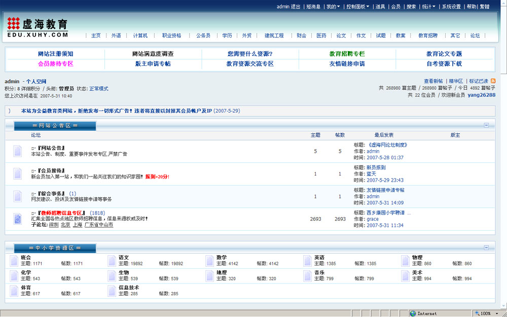Open the 我的 dropdown menu
Screen dimensions: 507x317
(333, 7)
